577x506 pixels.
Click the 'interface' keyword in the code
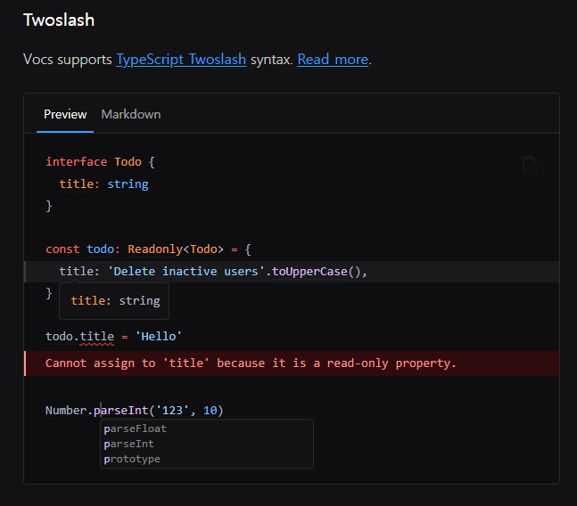tap(77, 161)
